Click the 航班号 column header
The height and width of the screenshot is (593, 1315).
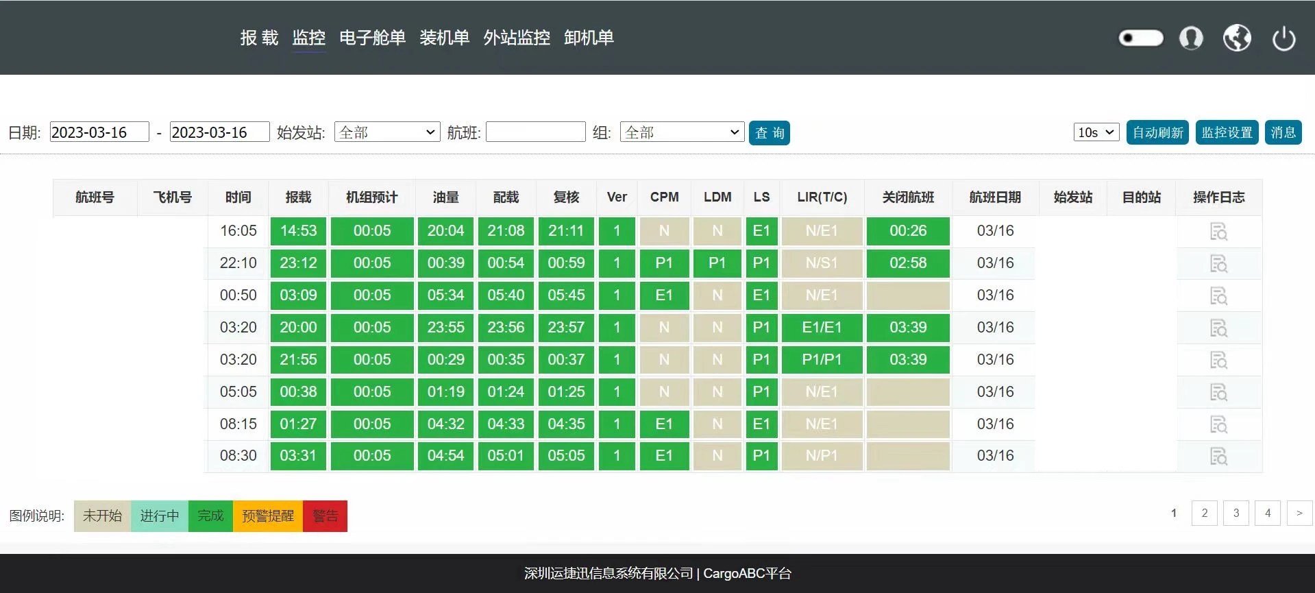(95, 197)
